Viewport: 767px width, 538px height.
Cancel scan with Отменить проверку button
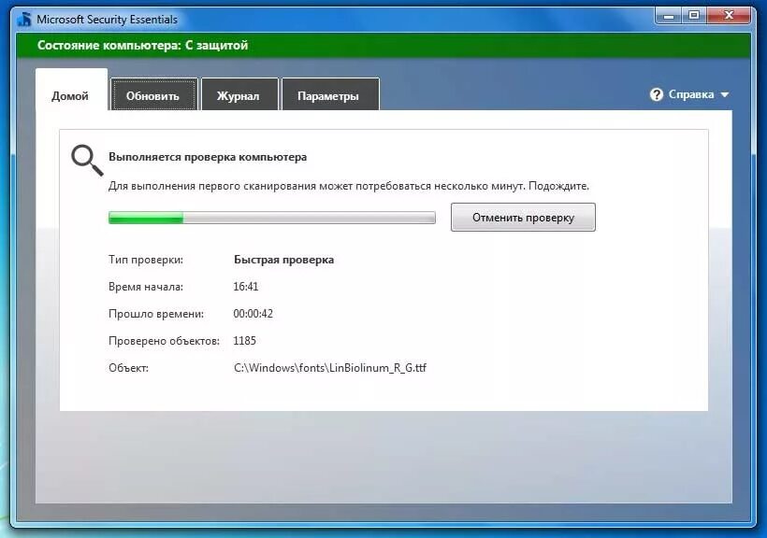523,218
